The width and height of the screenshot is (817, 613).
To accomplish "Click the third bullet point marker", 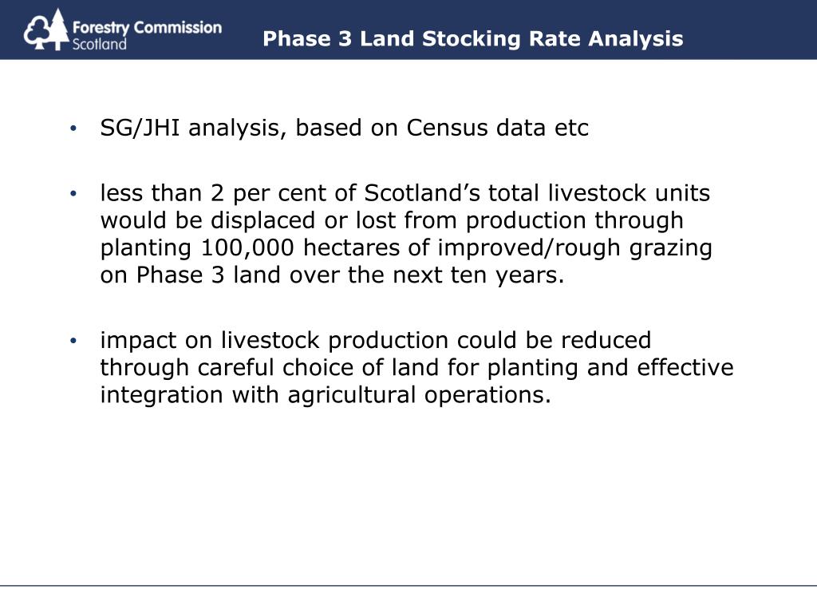I will (x=73, y=340).
